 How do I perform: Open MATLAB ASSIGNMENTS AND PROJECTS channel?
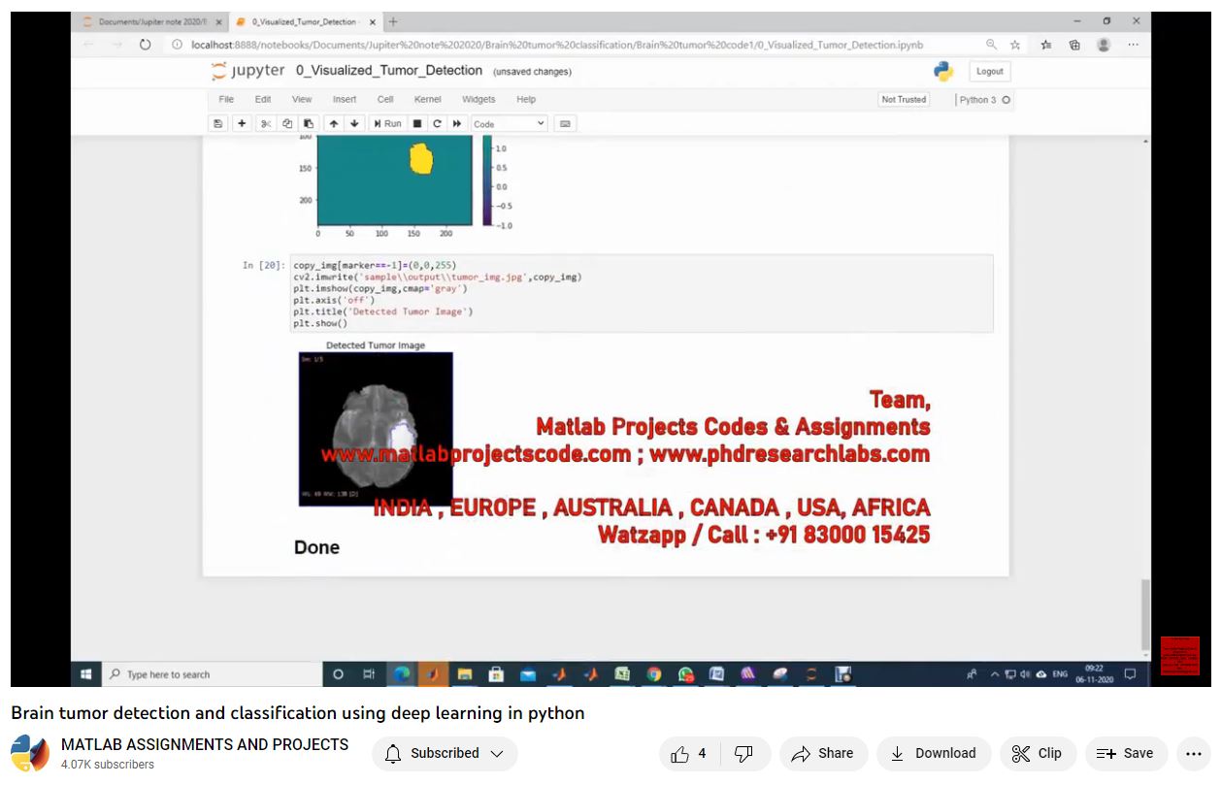(205, 744)
